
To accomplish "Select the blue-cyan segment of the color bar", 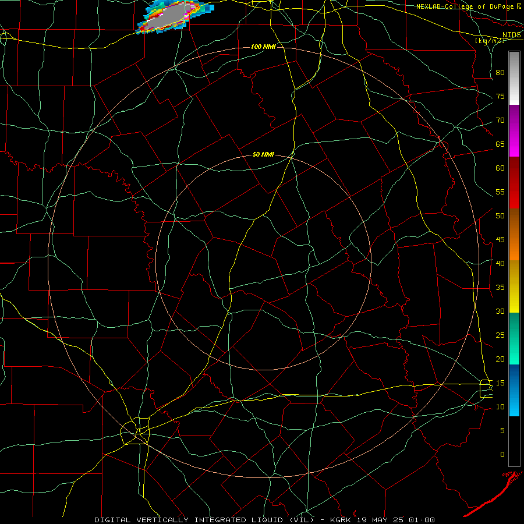I will (514, 390).
